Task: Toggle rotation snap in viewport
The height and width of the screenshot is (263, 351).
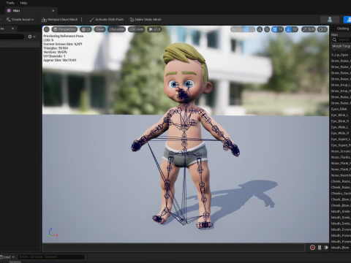Action: (x=289, y=29)
